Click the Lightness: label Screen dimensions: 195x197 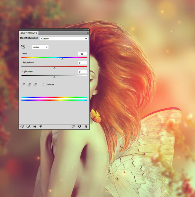(x=28, y=71)
